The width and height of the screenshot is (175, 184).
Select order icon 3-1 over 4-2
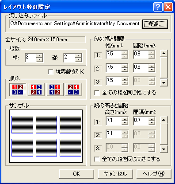pyautogui.click(x=55, y=90)
